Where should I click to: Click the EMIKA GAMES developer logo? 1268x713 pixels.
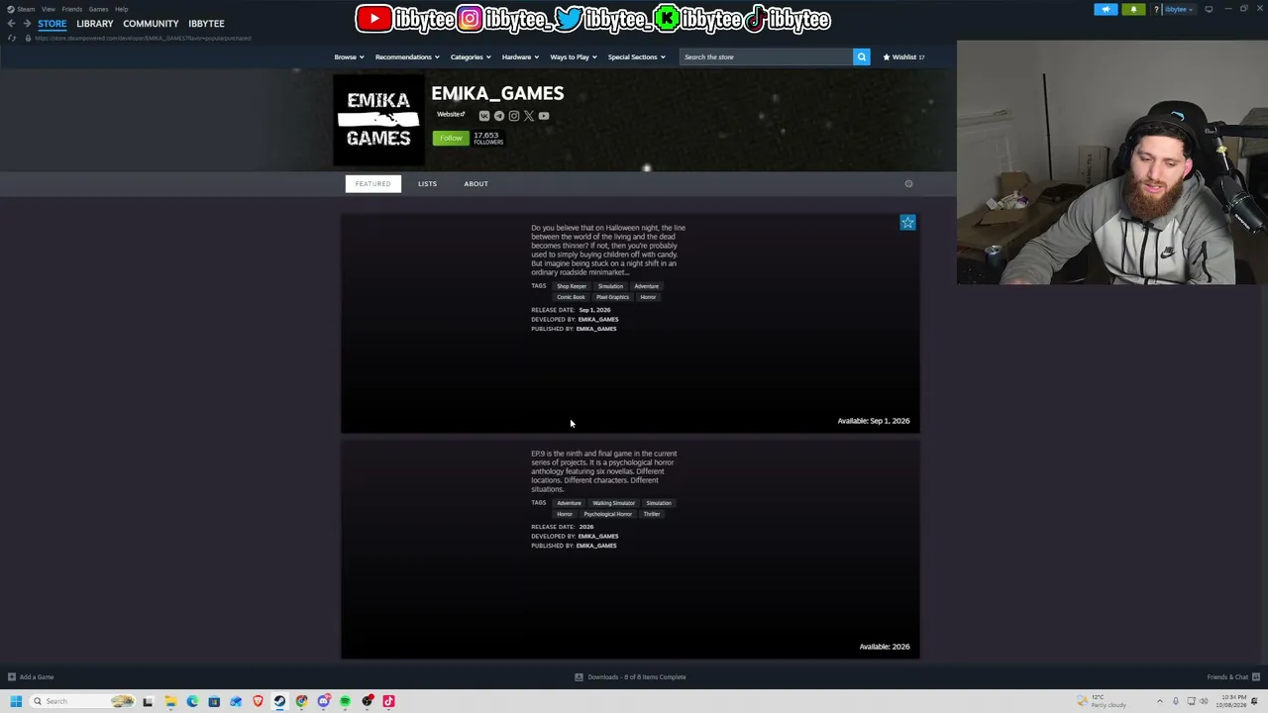coord(378,119)
